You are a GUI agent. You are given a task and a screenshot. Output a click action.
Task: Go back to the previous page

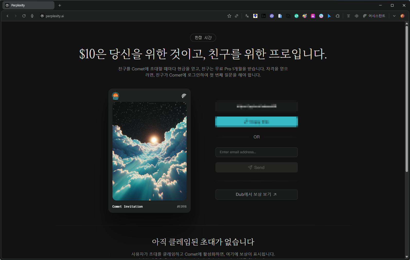point(7,16)
